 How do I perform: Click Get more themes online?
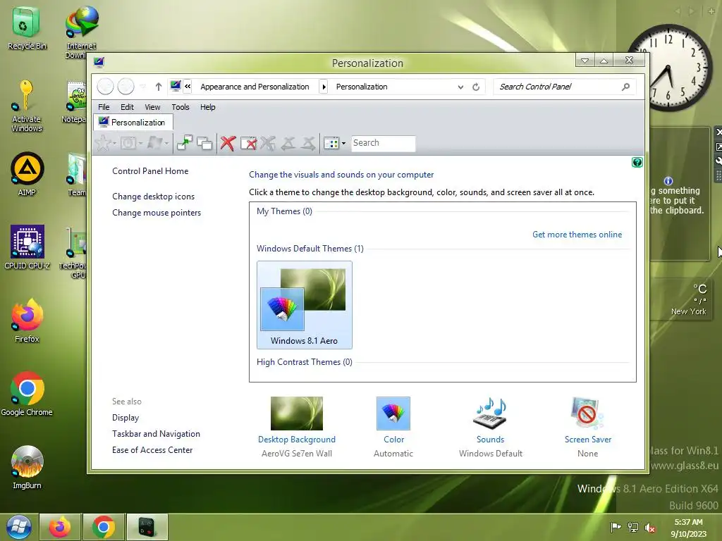[577, 235]
